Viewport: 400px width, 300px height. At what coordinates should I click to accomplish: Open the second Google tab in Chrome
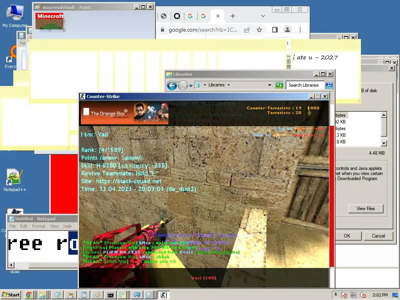[203, 16]
